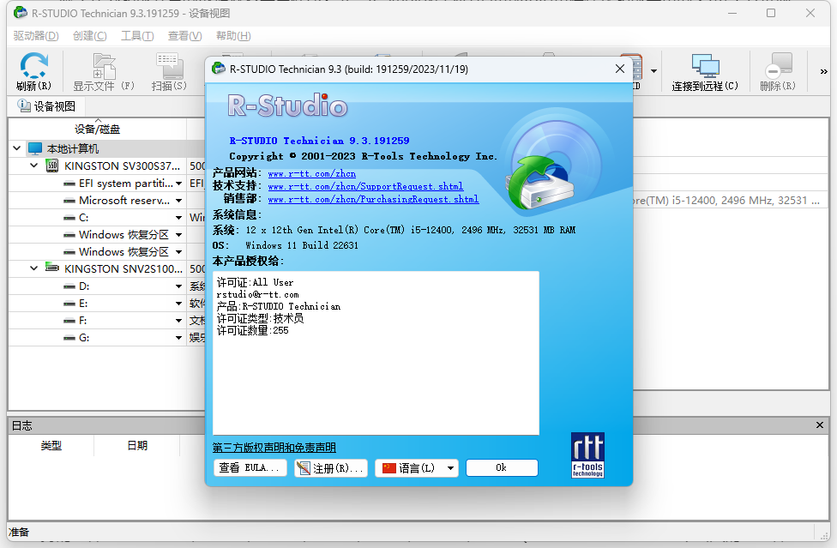Open dropdown arrow on the D: partition row

(x=179, y=286)
